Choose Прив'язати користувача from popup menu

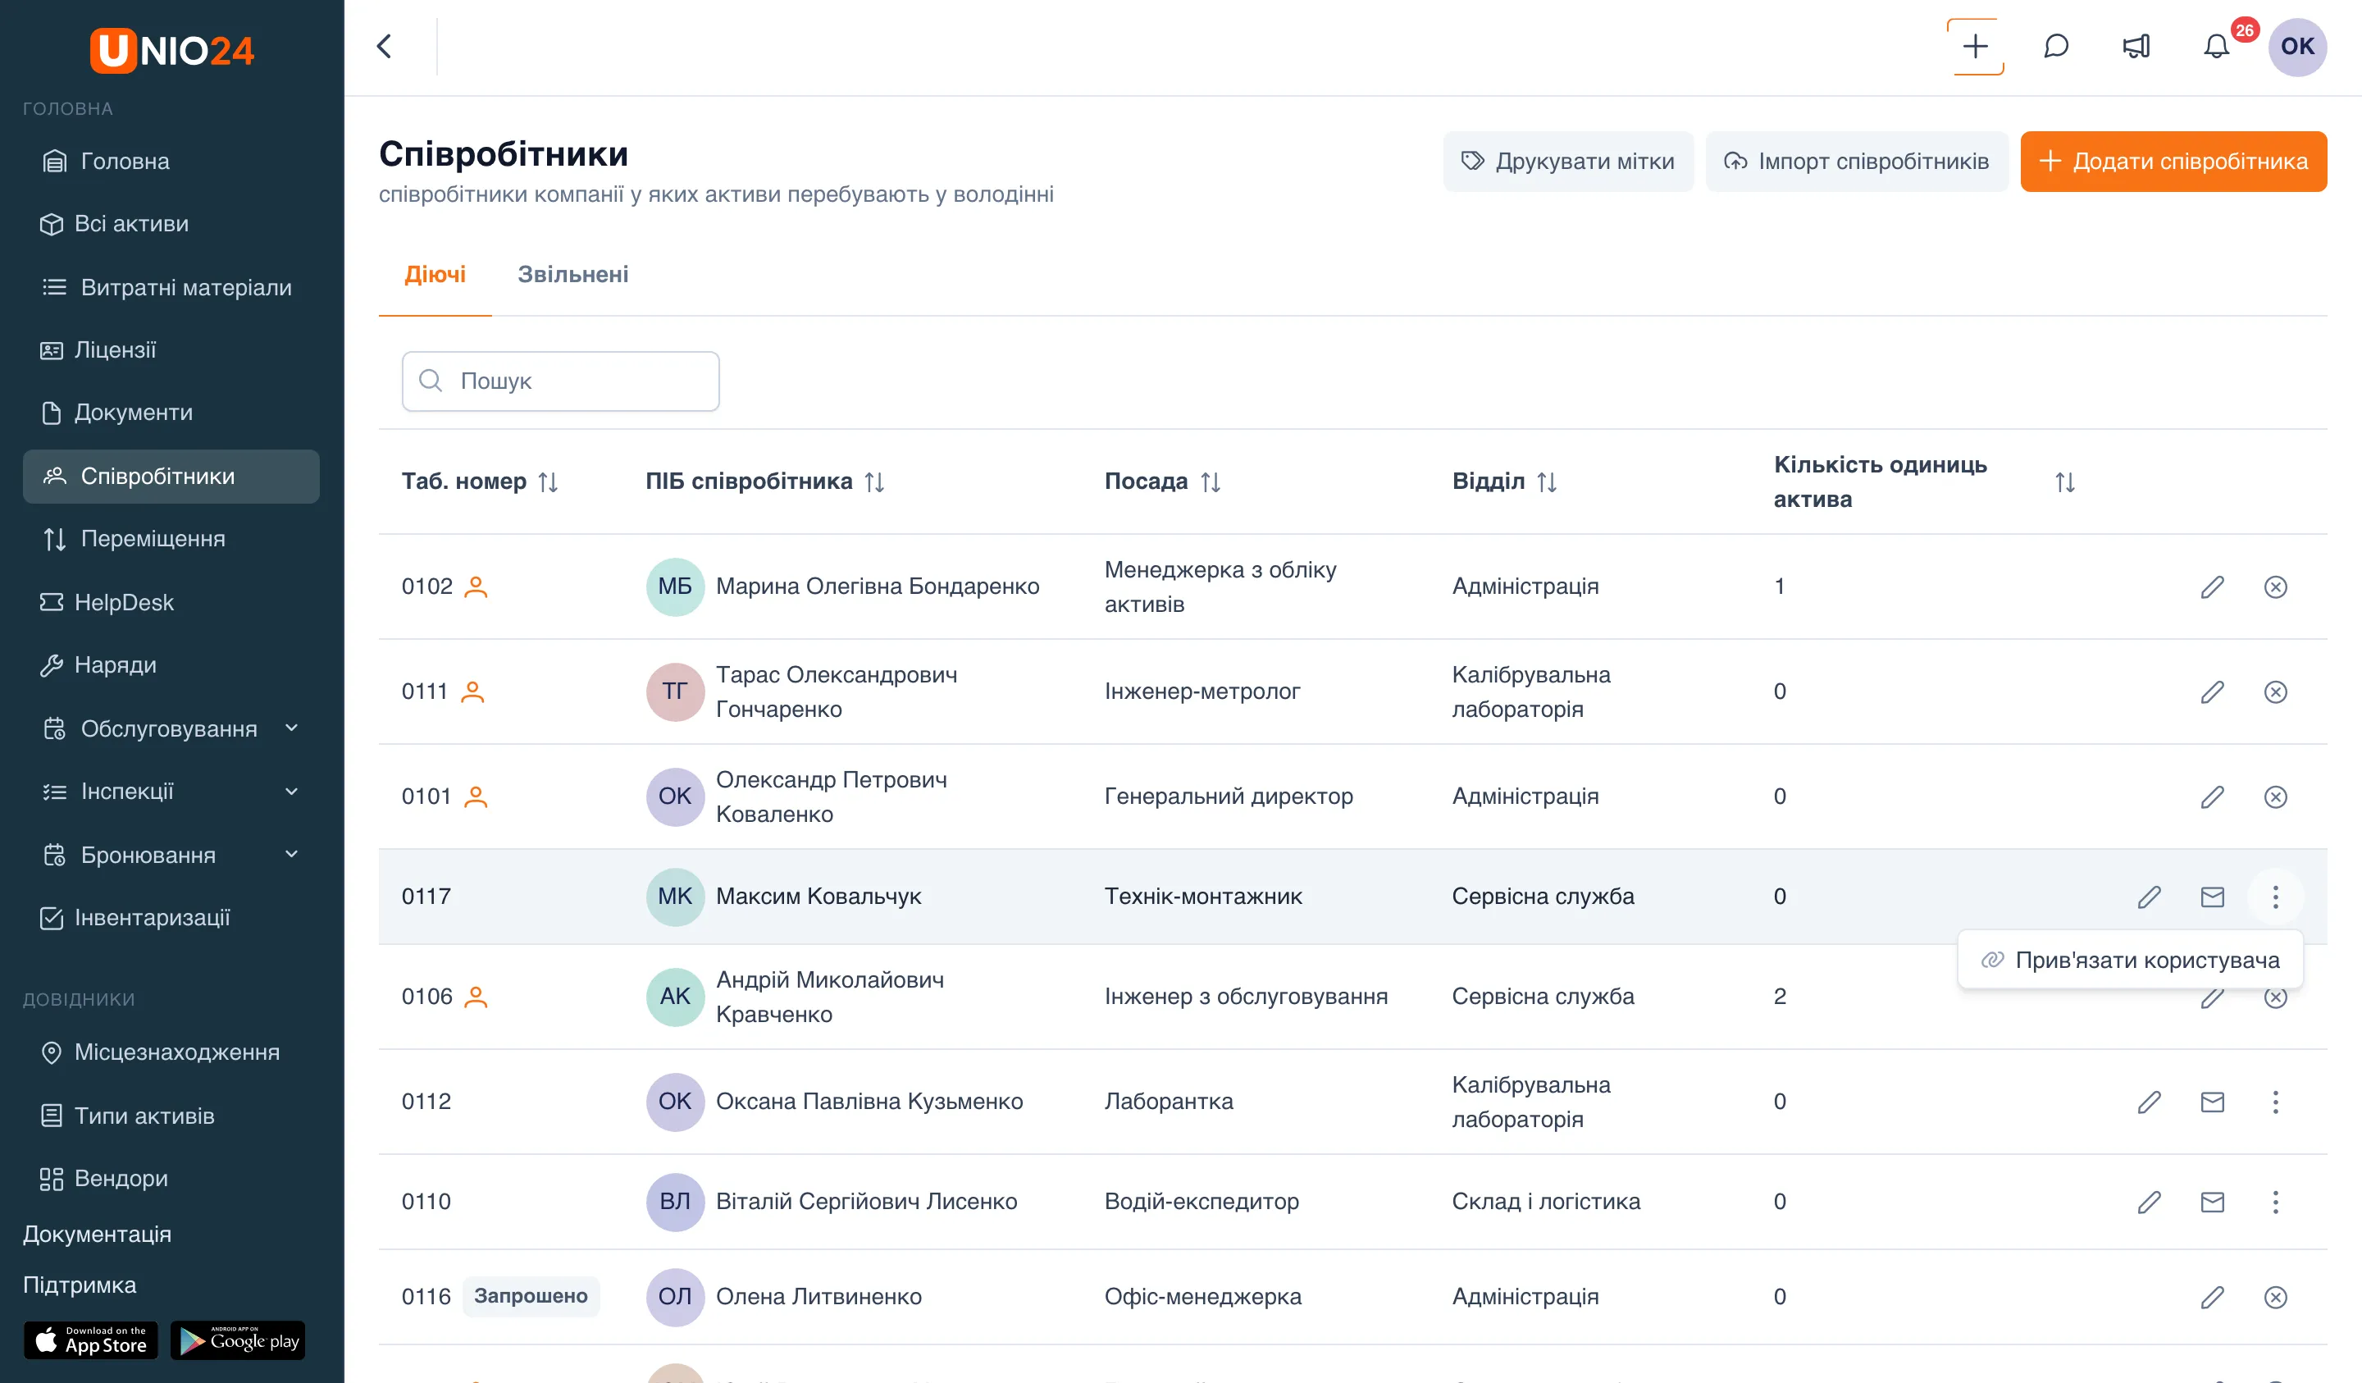click(x=2130, y=959)
